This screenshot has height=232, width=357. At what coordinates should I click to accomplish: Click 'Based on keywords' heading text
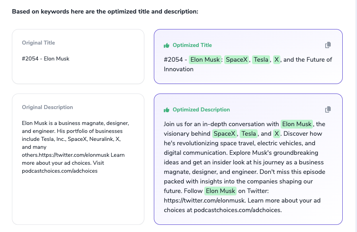105,12
